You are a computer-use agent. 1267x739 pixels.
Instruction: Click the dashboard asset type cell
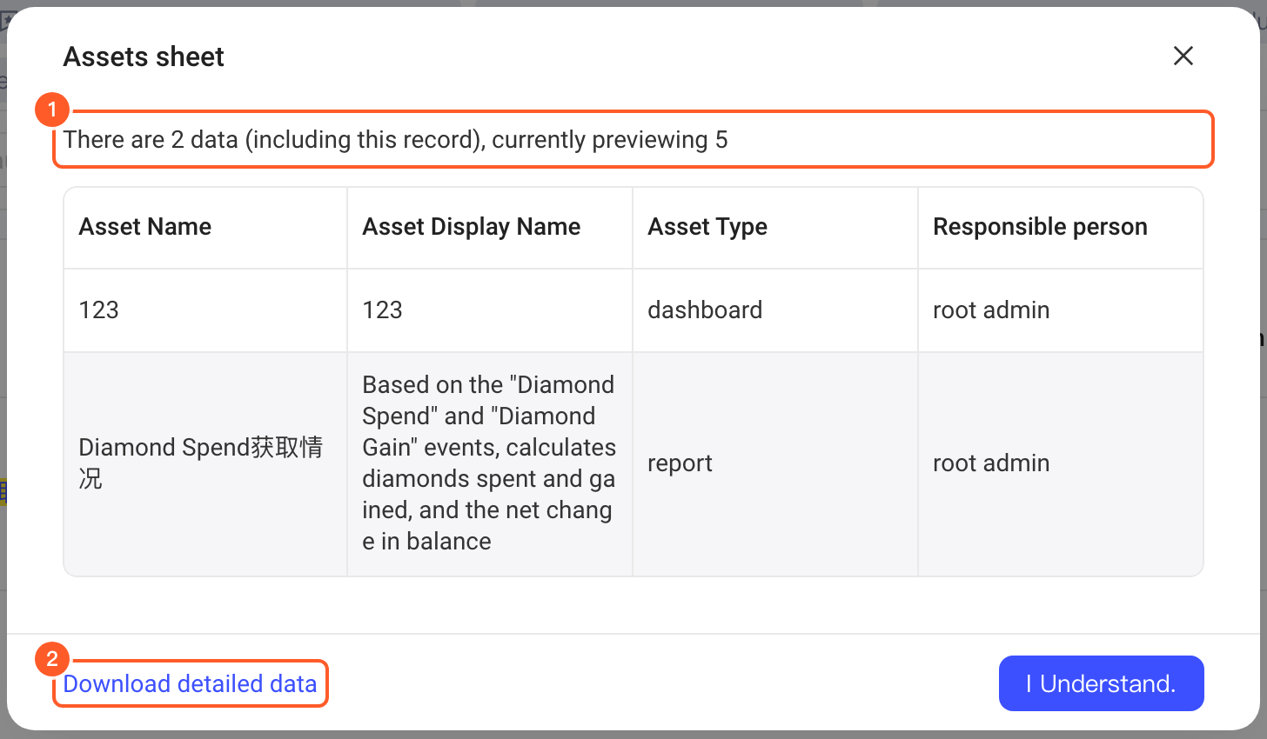click(775, 310)
